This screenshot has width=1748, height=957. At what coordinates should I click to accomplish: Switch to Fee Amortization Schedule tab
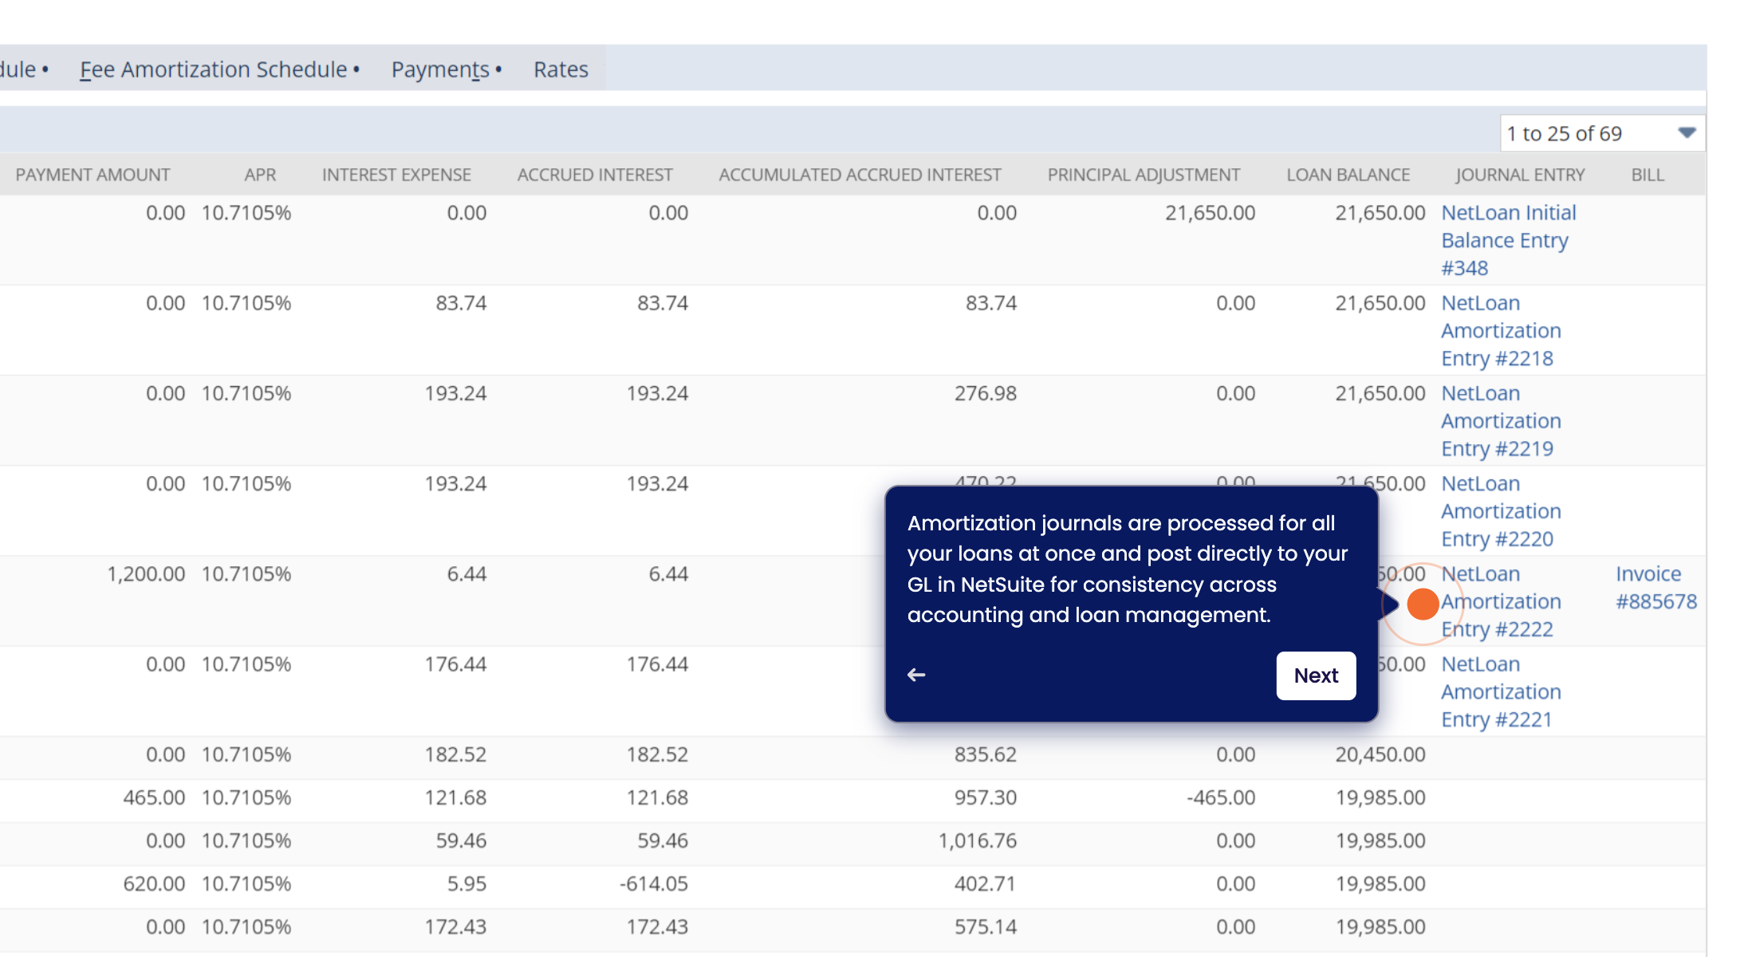[x=213, y=69]
